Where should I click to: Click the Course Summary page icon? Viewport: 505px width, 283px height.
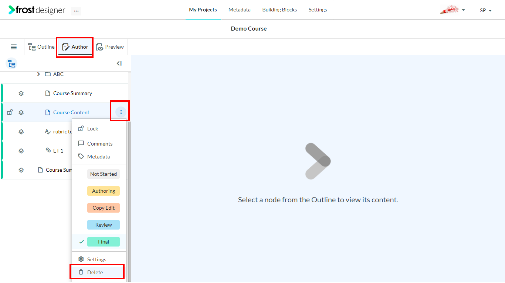(48, 93)
